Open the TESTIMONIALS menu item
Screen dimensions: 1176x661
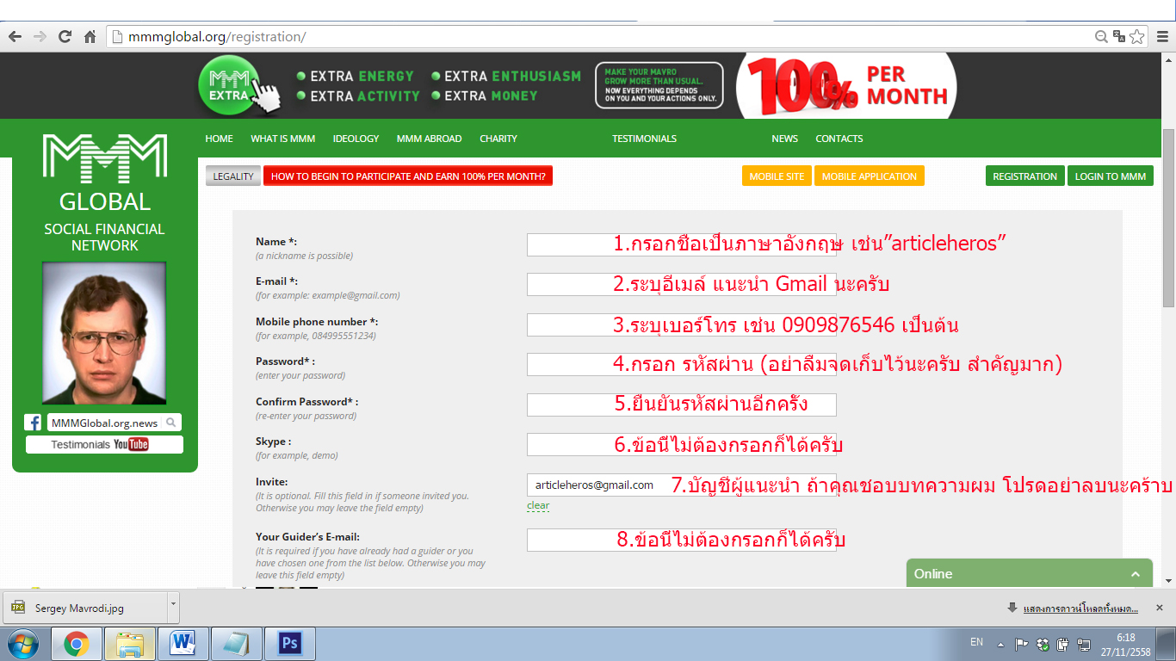(644, 139)
